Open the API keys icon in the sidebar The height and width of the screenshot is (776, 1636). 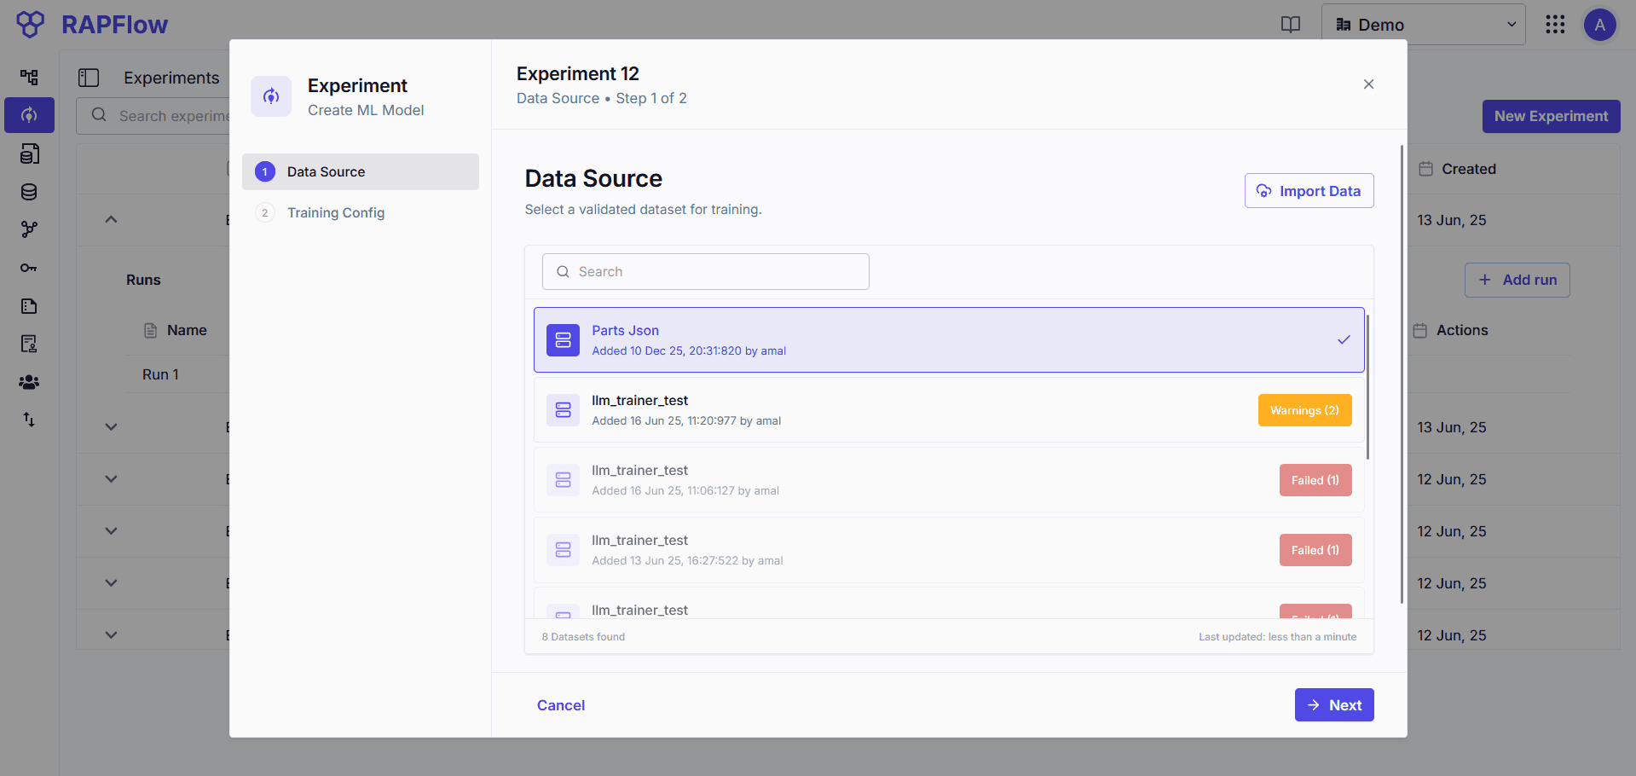[x=29, y=267]
